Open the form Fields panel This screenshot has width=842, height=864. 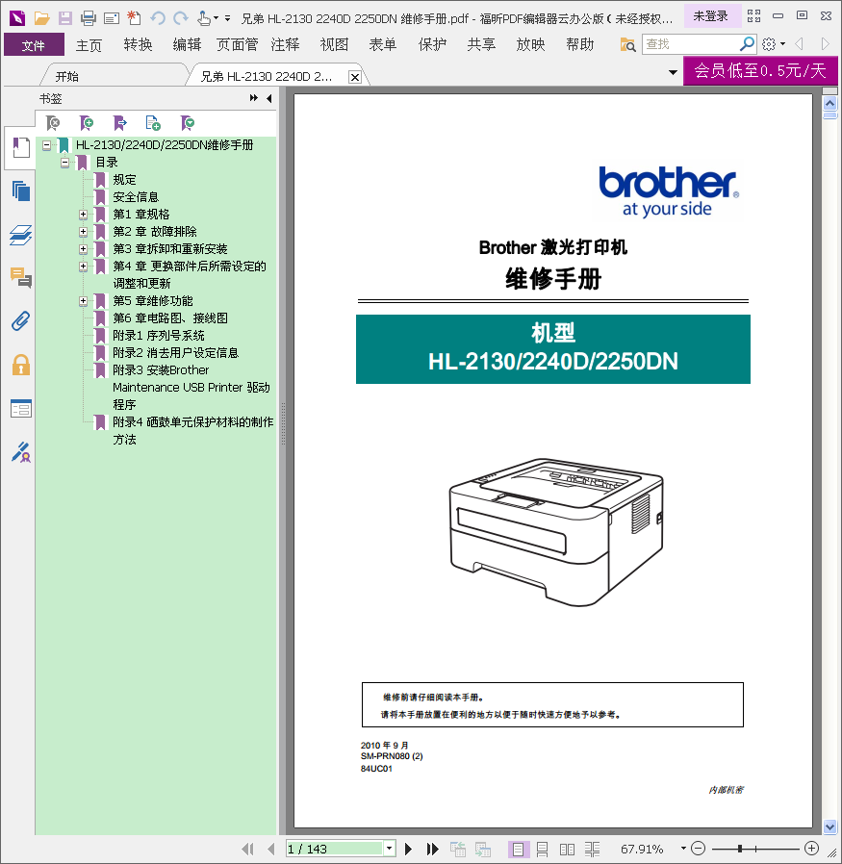(21, 409)
